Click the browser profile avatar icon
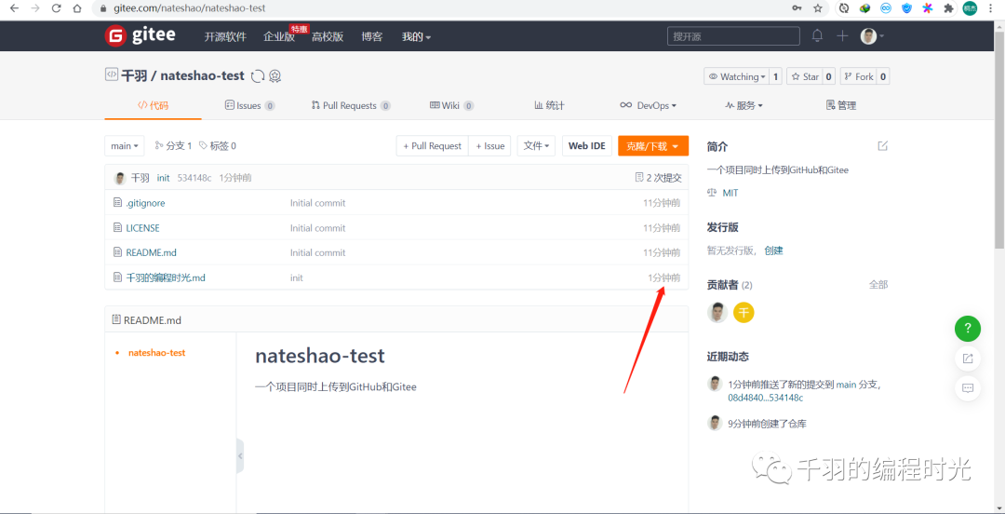1005x514 pixels. click(x=970, y=8)
